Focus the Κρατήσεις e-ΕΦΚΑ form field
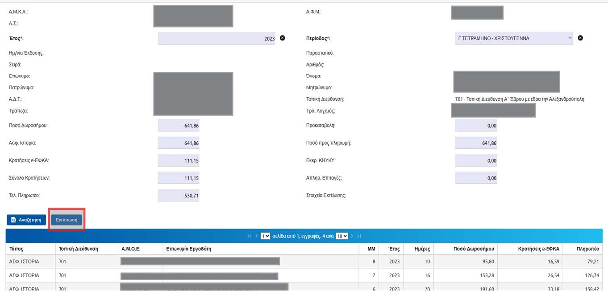The width and height of the screenshot is (608, 291). (x=179, y=161)
